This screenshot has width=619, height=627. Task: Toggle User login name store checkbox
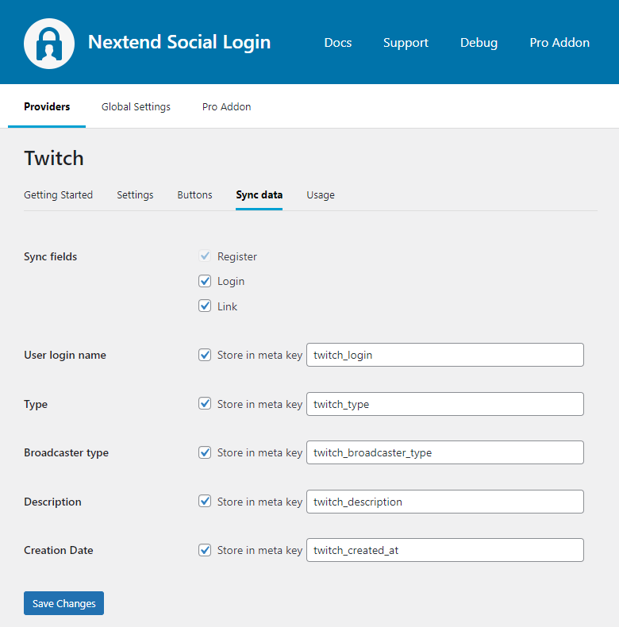[205, 356]
